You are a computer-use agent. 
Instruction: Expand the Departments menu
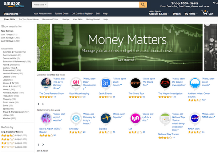12,14
